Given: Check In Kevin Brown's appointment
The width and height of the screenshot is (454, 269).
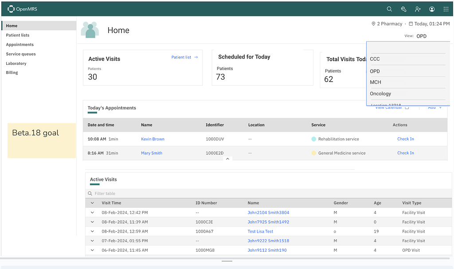Looking at the screenshot, I should 405,139.
